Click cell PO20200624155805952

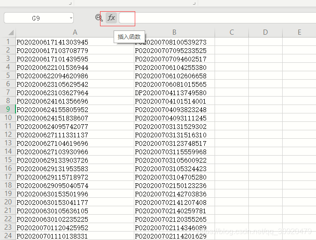point(75,109)
